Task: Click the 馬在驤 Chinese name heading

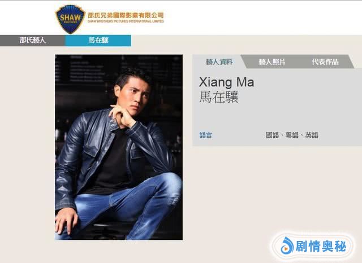Action: [219, 97]
